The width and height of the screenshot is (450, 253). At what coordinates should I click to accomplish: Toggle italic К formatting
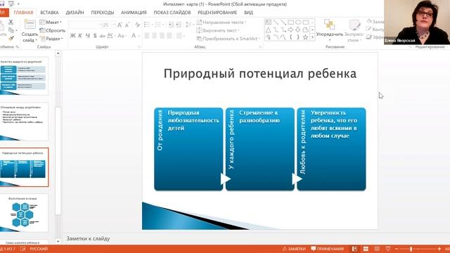tap(80, 36)
